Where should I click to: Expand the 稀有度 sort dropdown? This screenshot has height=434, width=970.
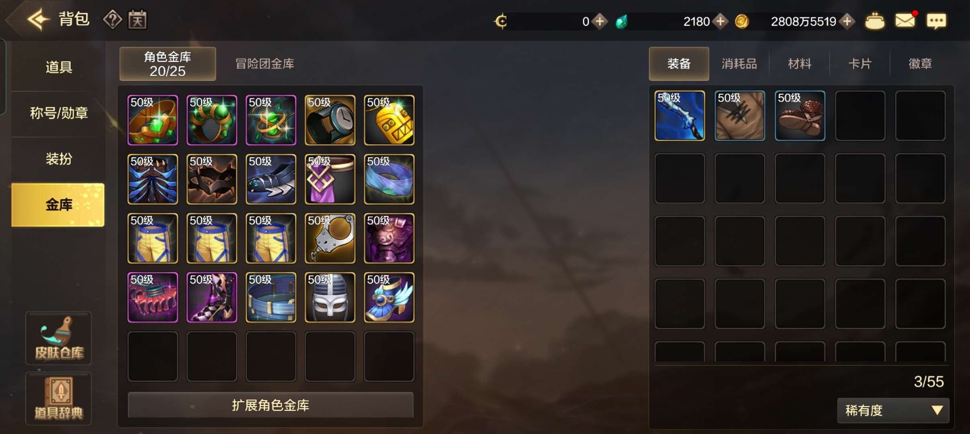coord(893,410)
